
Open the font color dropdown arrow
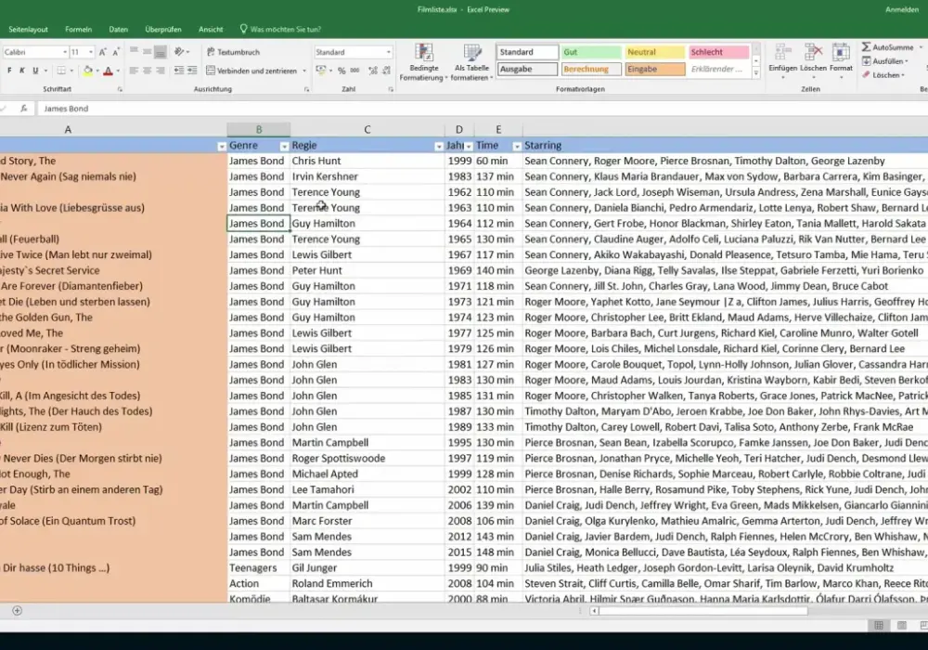point(118,71)
